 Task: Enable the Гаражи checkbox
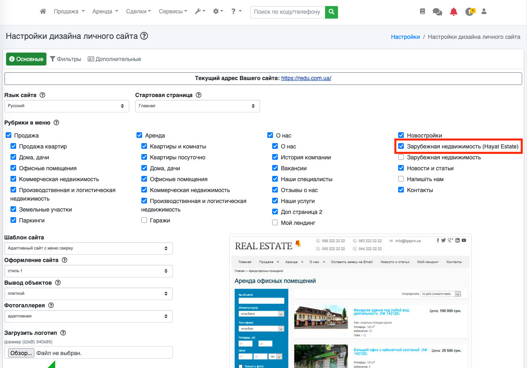point(144,220)
